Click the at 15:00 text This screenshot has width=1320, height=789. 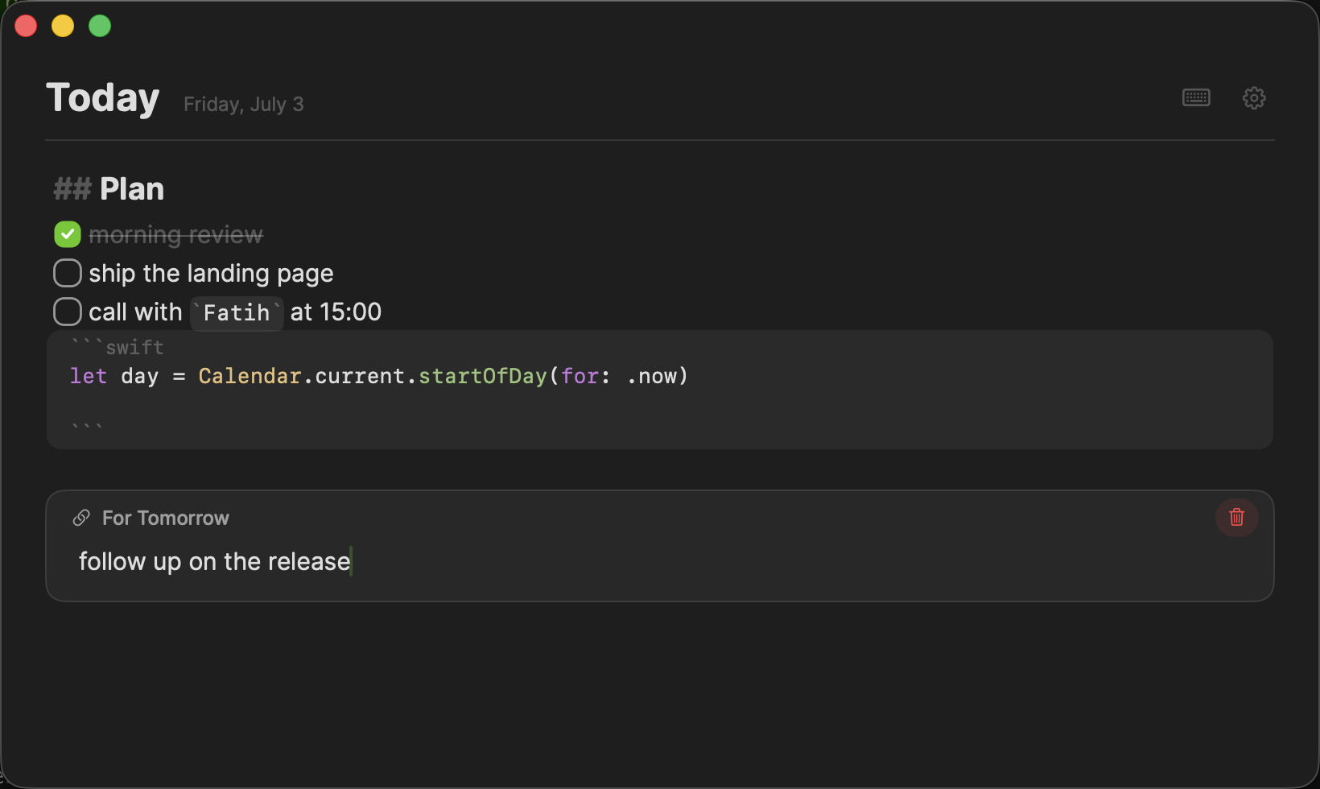tap(336, 312)
